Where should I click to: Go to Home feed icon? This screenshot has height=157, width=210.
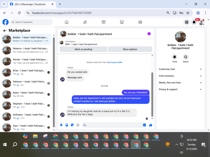click(x=67, y=22)
